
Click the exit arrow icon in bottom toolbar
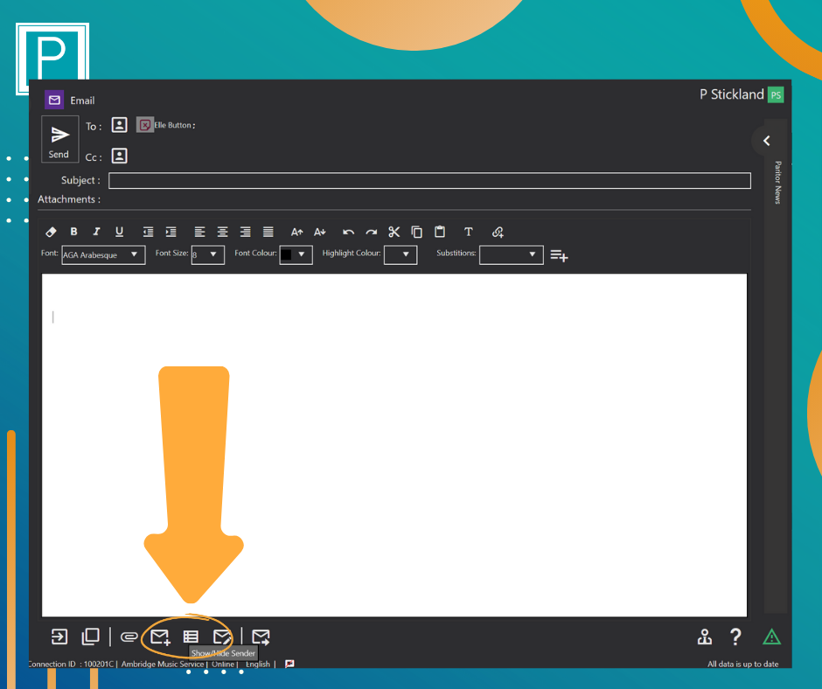click(59, 637)
